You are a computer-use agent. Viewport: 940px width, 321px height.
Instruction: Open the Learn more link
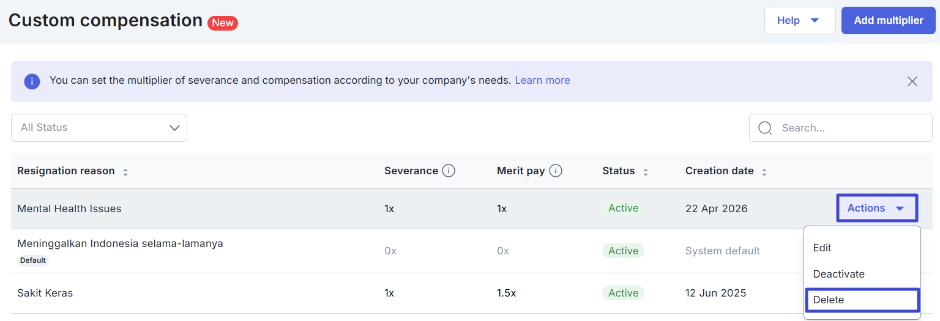[542, 81]
